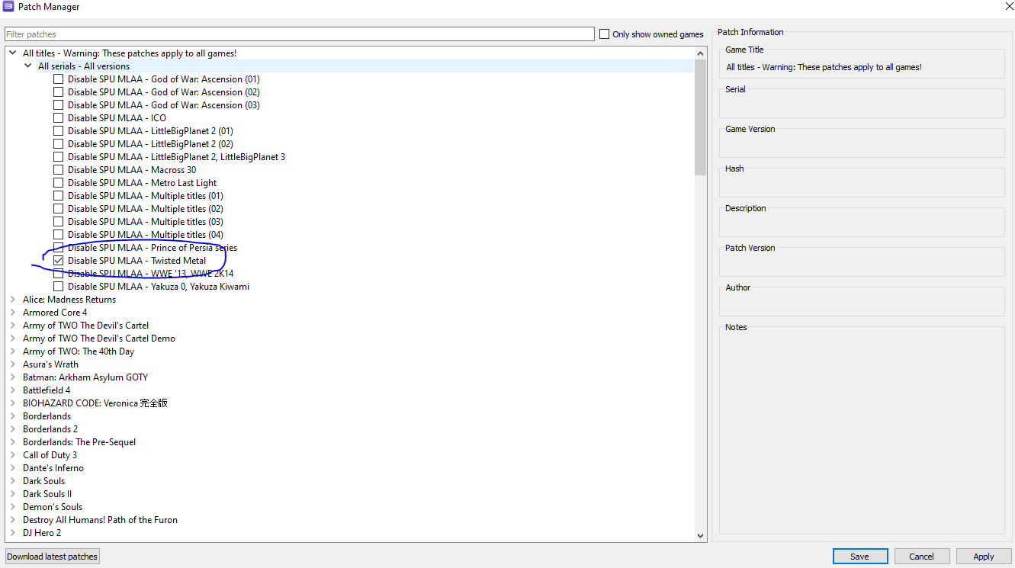The height and width of the screenshot is (568, 1015).
Task: Expand Call of Duty 3 entry
Action: (13, 455)
